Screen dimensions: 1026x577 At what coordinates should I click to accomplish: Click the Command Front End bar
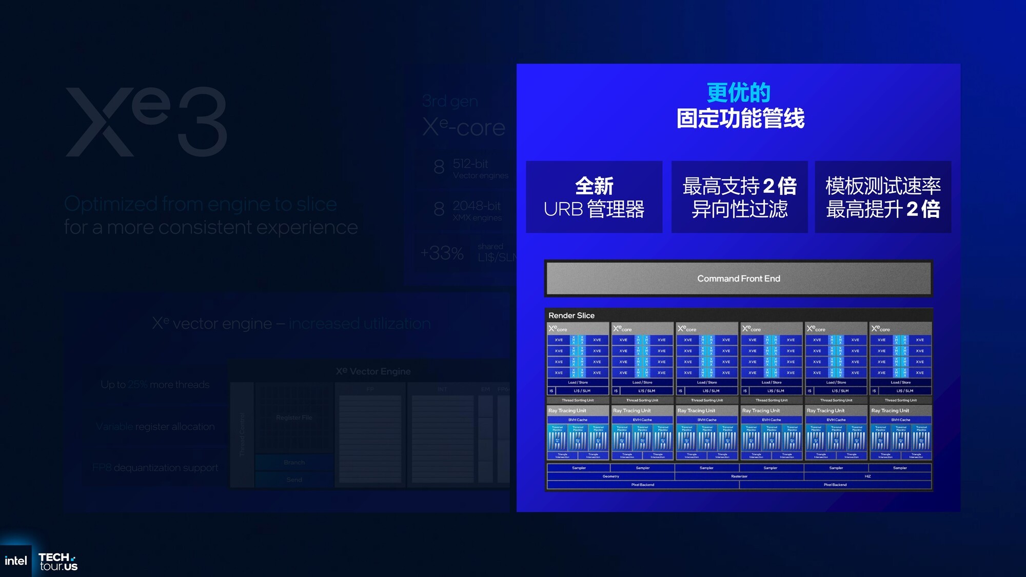pyautogui.click(x=739, y=278)
